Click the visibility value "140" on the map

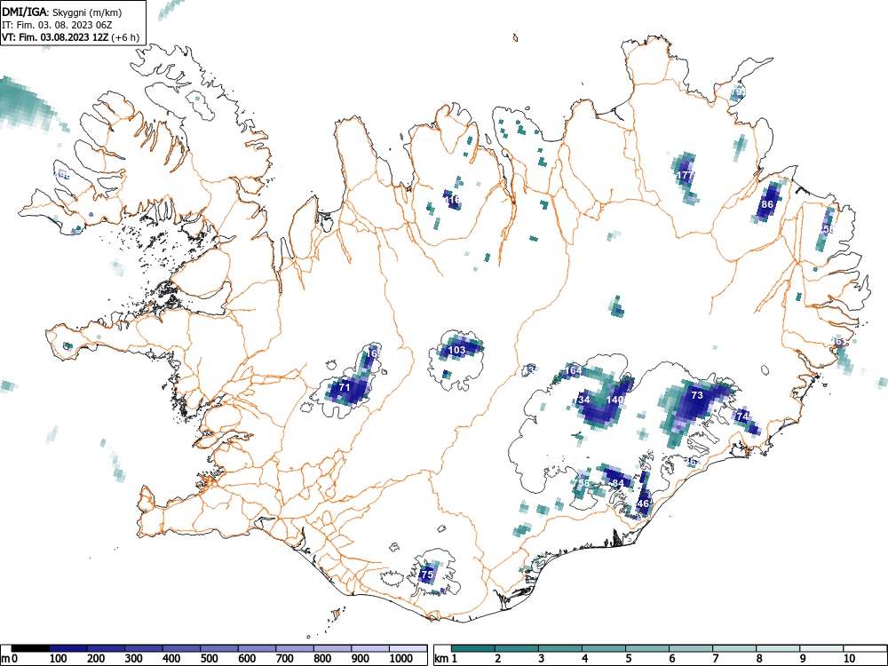point(615,400)
